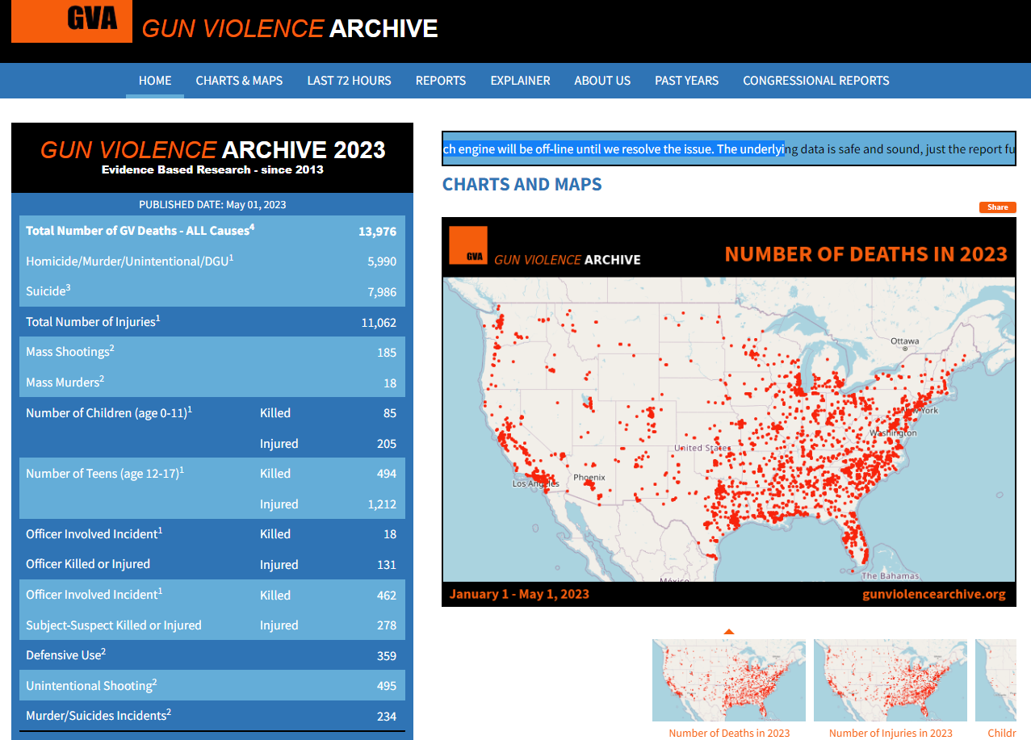Click the scrolling notice banner text
This screenshot has width=1031, height=740.
tap(729, 149)
